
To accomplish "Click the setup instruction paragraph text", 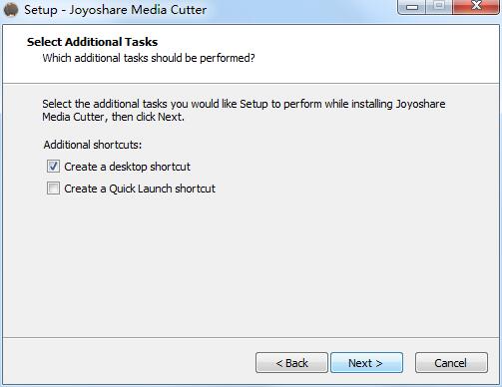I will (244, 110).
